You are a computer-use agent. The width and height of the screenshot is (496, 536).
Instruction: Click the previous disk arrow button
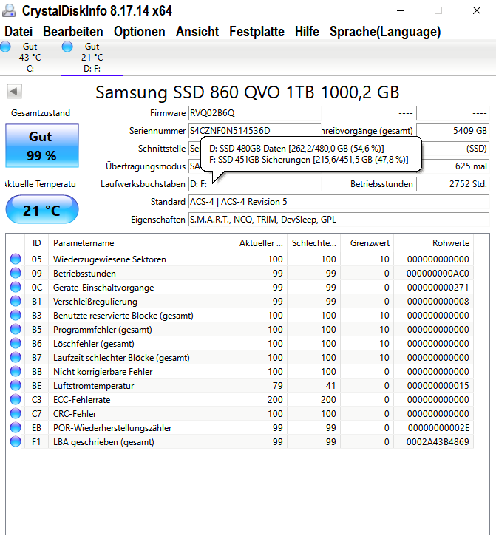[14, 91]
